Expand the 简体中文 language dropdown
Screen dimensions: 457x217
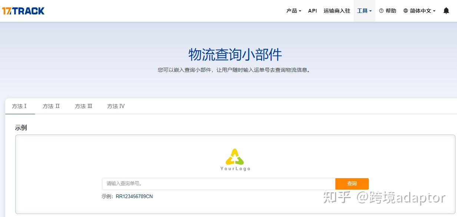(421, 11)
